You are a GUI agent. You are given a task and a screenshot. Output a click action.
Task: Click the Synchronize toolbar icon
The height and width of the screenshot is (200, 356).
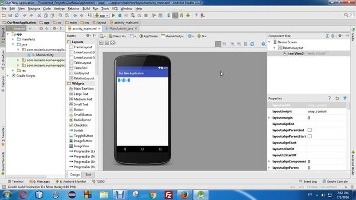(17, 16)
